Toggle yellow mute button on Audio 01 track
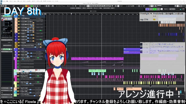 19,34
